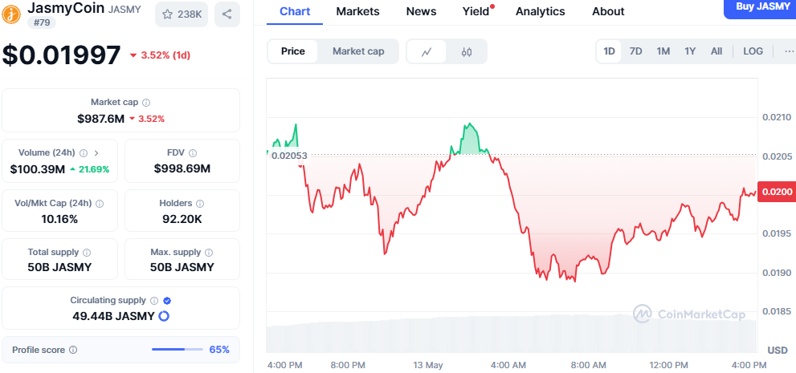This screenshot has width=796, height=373.
Task: Expand Volume (24h) chevron arrow
Action: click(x=96, y=152)
